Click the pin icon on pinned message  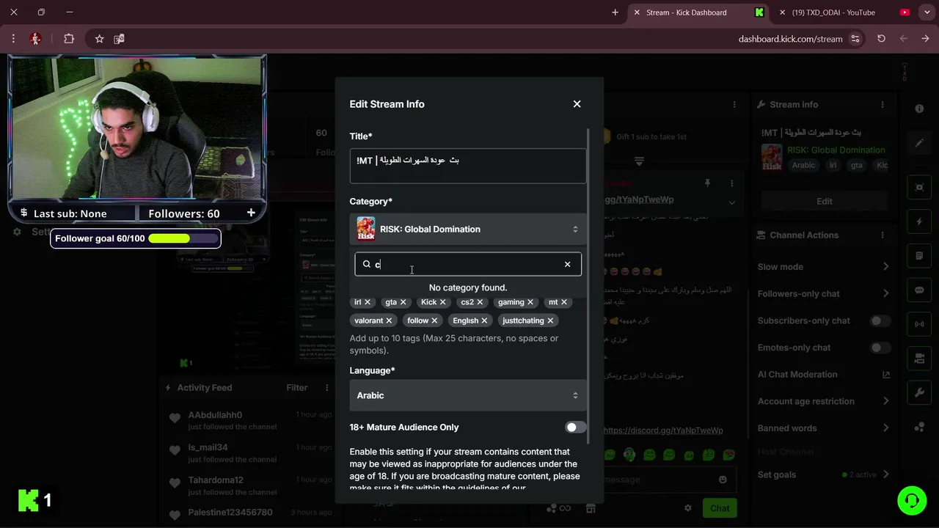coord(707,183)
